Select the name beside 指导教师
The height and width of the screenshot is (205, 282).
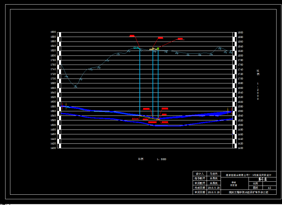point(214,178)
